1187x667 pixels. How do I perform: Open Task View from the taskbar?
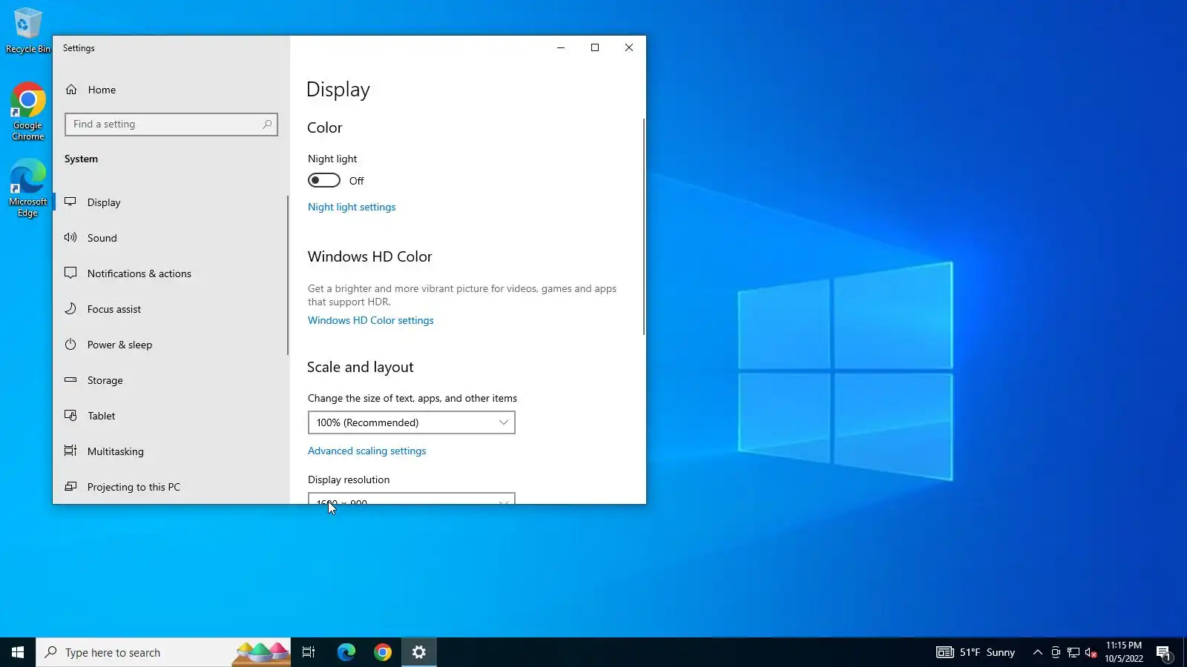click(x=309, y=652)
